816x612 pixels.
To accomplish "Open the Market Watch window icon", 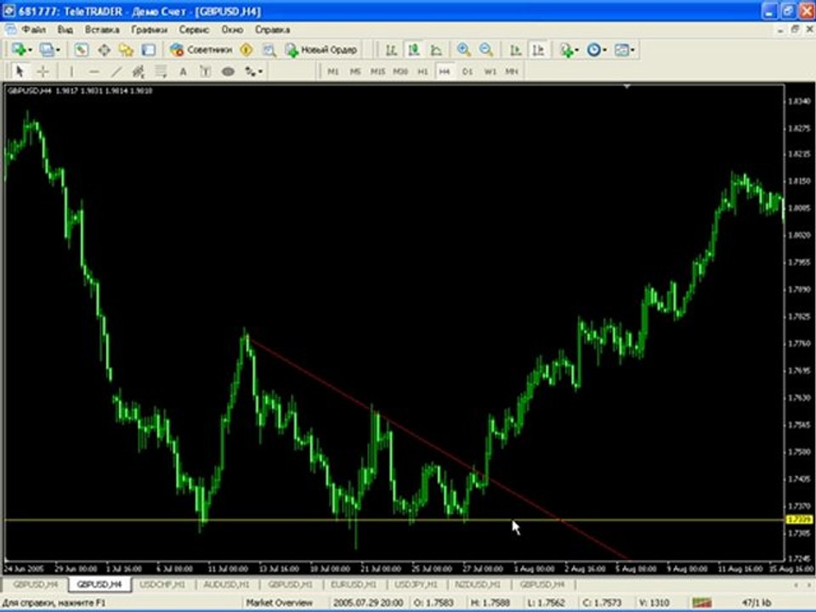I will [81, 50].
